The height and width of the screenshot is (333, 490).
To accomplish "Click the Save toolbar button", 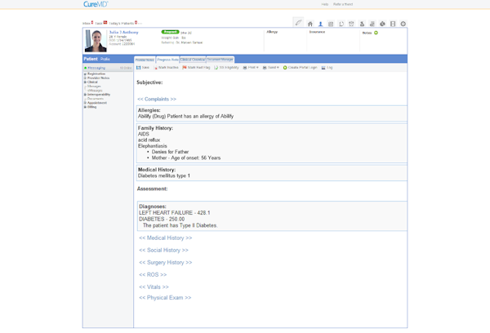I will click(143, 68).
